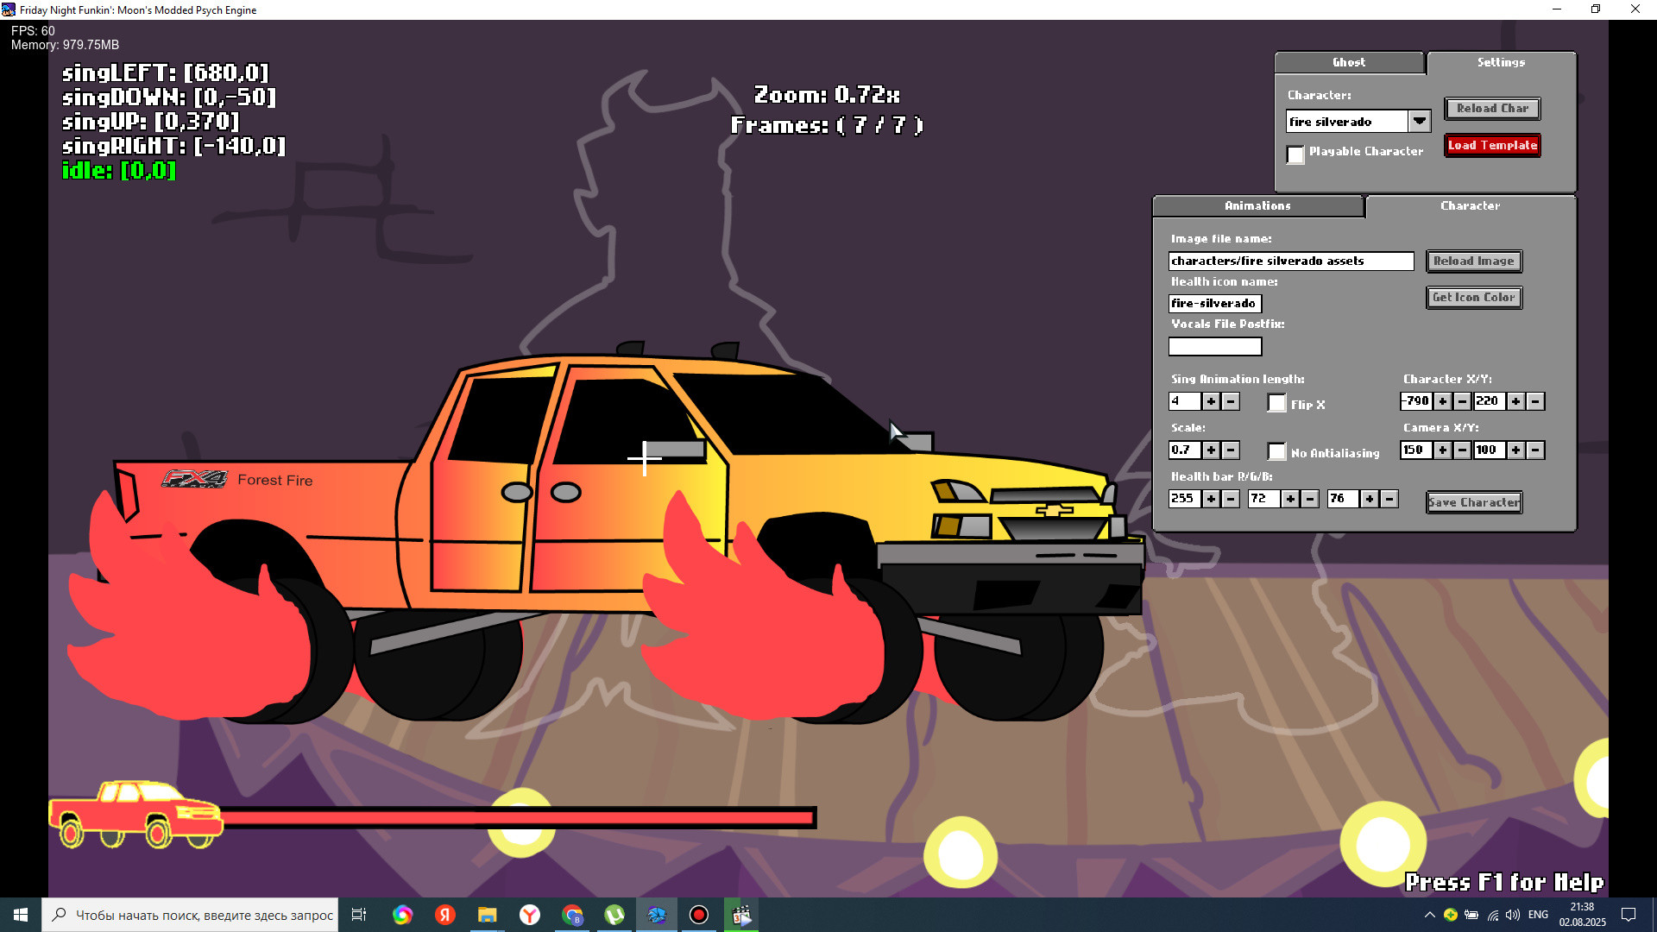Open the screen recorder app from the taskbar
Screen dimensions: 1657x932
698,915
